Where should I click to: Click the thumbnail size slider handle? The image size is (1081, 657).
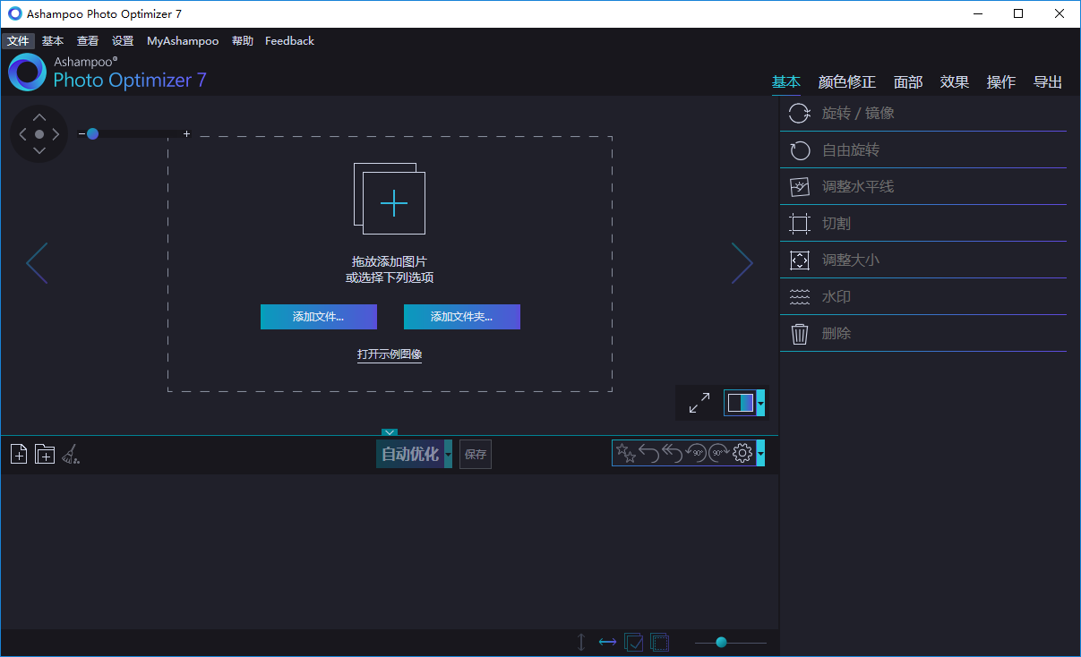721,642
